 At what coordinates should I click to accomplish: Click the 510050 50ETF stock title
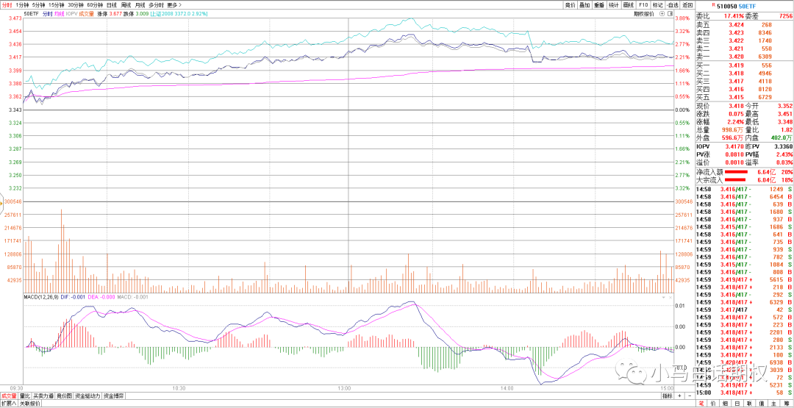pyautogui.click(x=737, y=6)
